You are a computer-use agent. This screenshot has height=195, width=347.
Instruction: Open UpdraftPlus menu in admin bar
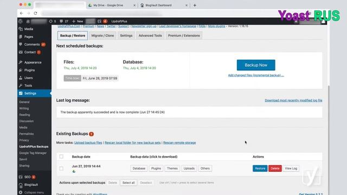coord(119,22)
